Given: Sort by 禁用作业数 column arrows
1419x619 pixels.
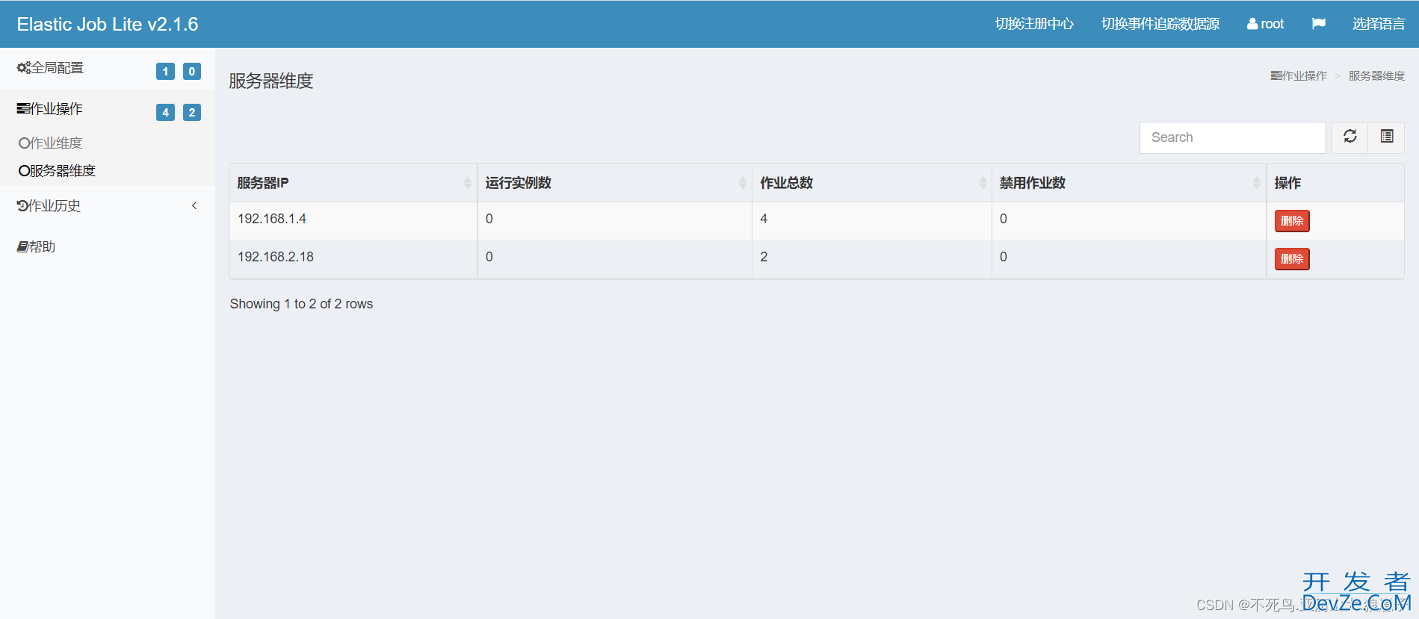Looking at the screenshot, I should point(1257,183).
